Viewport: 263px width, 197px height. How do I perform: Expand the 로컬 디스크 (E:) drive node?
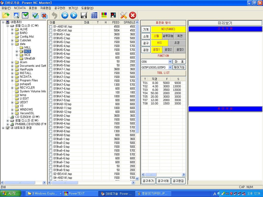click(8, 121)
